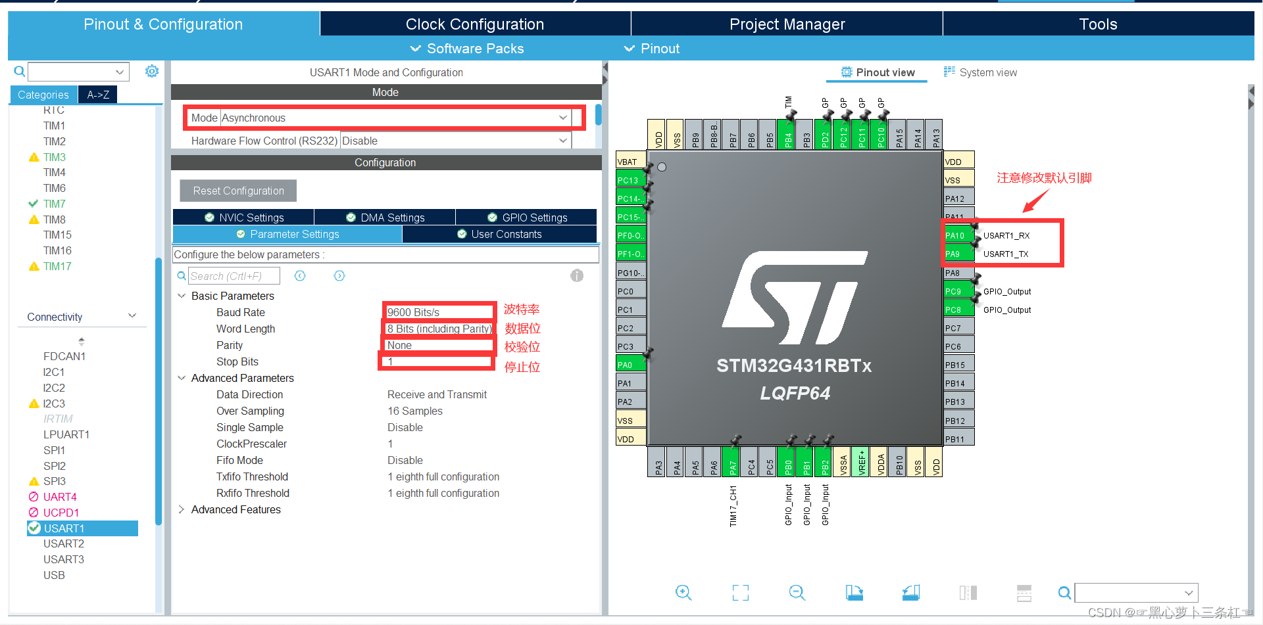Screen dimensions: 1263x625
Task: Click the zoom in icon under pinout view
Action: (x=683, y=593)
